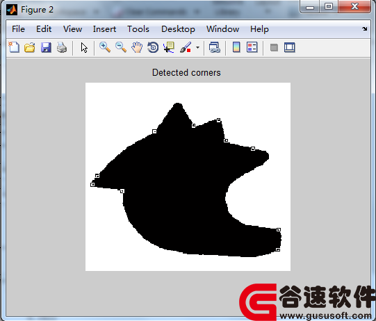The image size is (376, 321).
Task: Save the figure with floppy icon
Action: [46, 47]
